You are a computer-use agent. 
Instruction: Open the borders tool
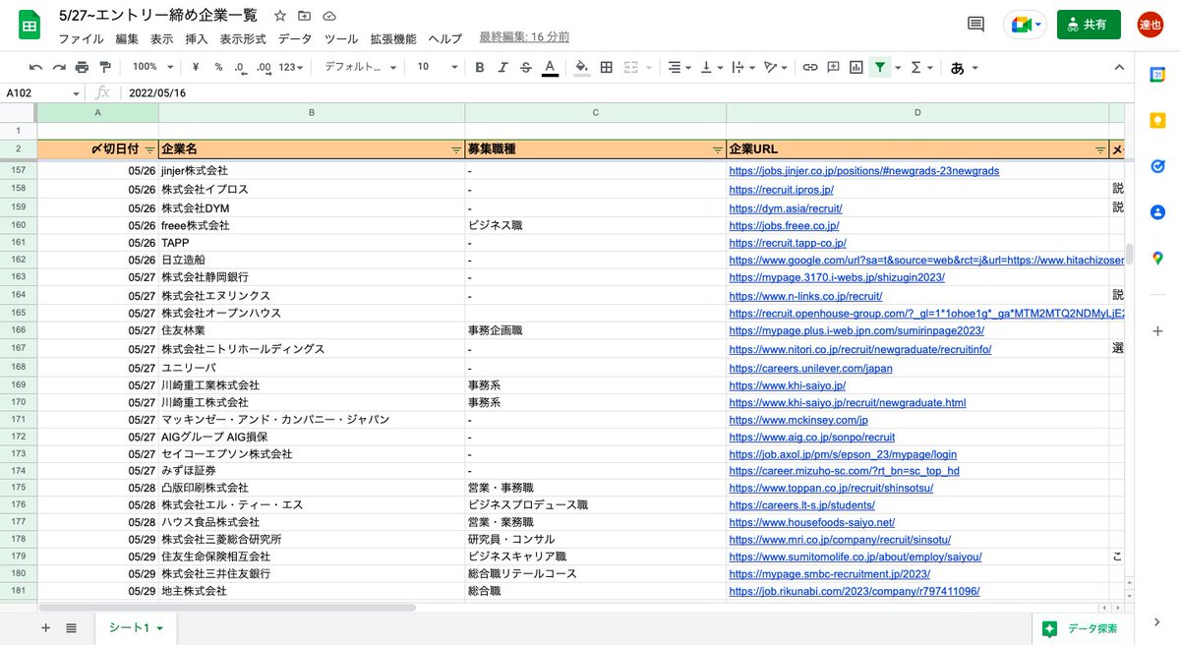607,67
